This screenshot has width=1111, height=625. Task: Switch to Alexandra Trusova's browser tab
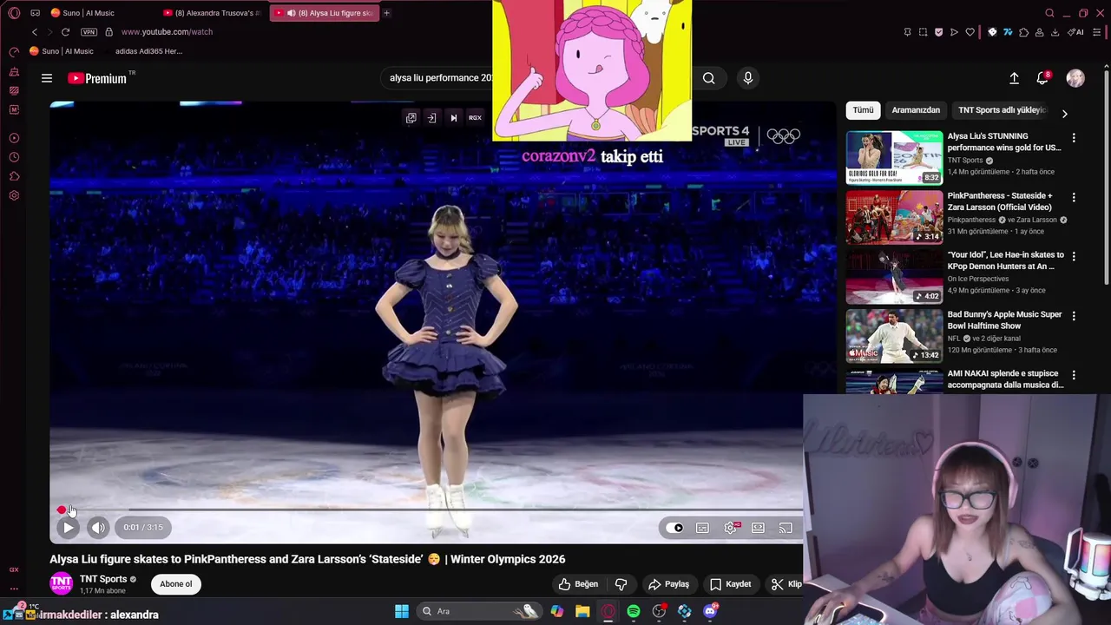coord(213,13)
